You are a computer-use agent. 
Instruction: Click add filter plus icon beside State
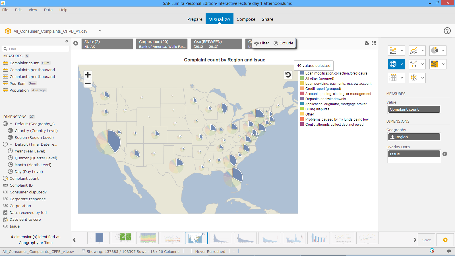click(76, 43)
